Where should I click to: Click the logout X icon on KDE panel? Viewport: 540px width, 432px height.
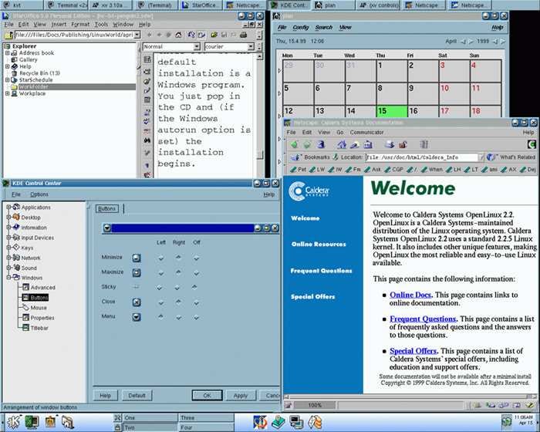tap(118, 418)
